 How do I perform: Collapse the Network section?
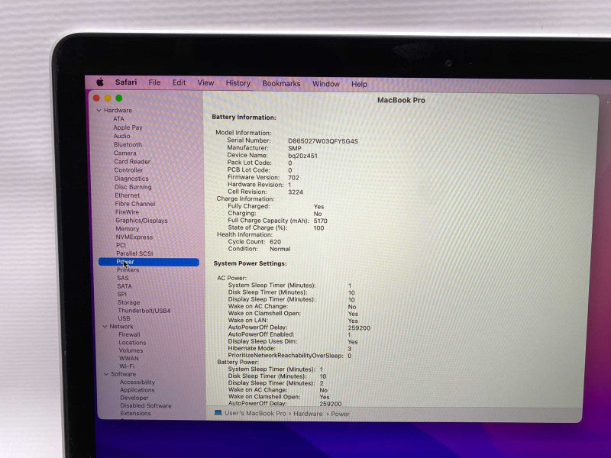[x=105, y=327]
